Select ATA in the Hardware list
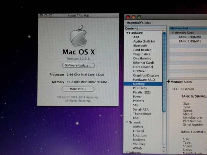Viewport: 207px width, 155px height. coord(136,37)
